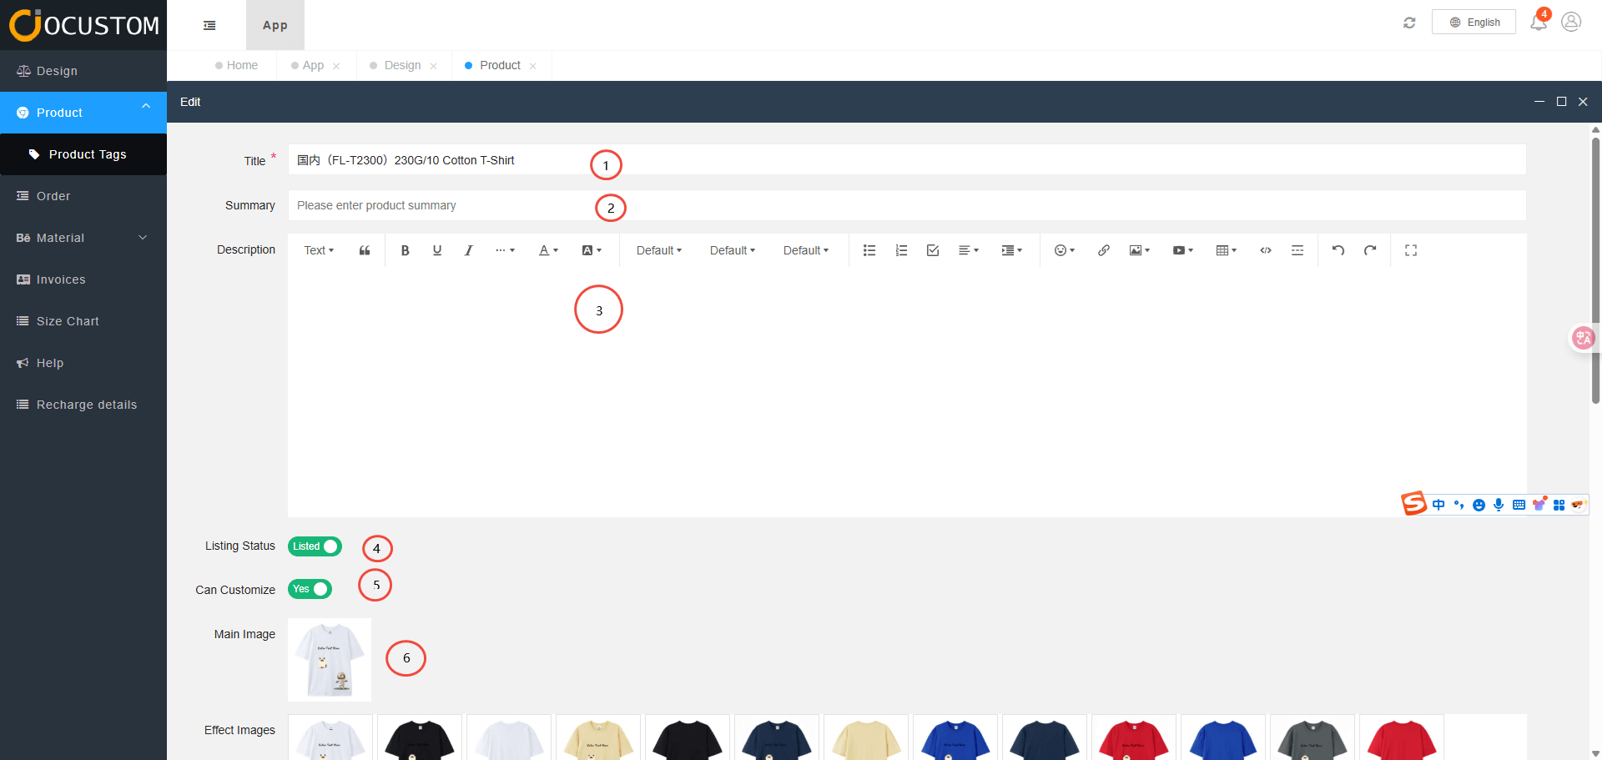This screenshot has height=760, width=1602.
Task: Open the Text heading style dropdown
Action: [319, 250]
